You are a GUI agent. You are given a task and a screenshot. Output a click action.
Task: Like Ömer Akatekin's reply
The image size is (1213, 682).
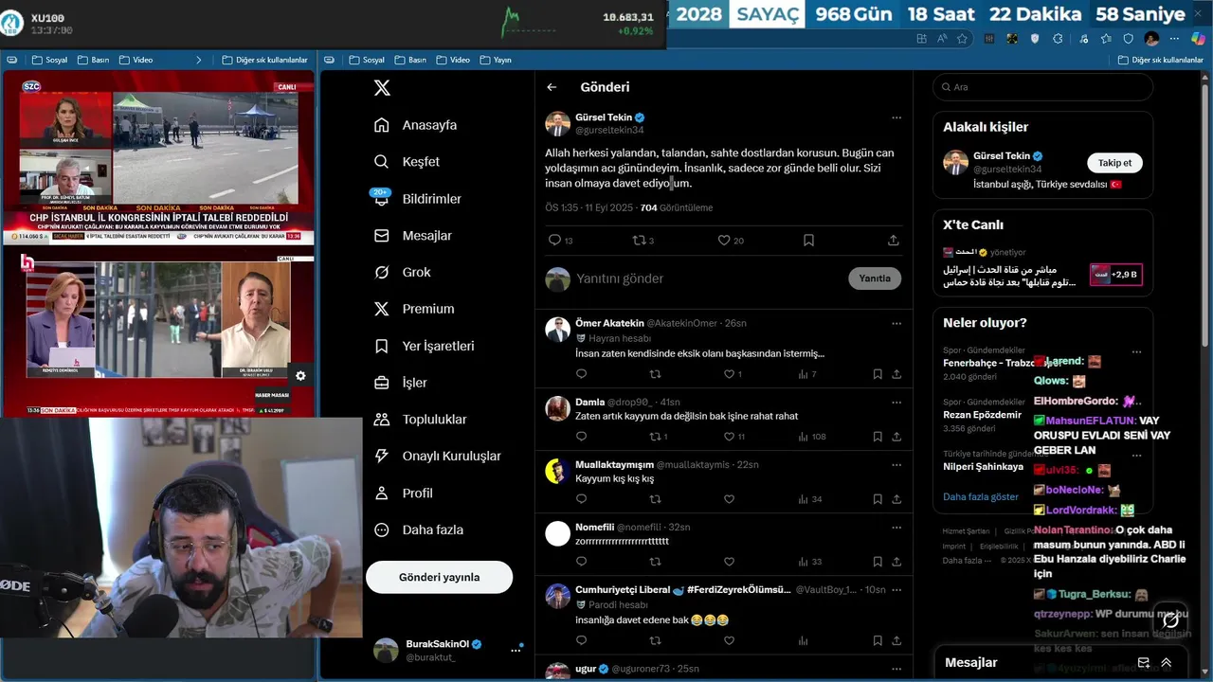coord(729,374)
